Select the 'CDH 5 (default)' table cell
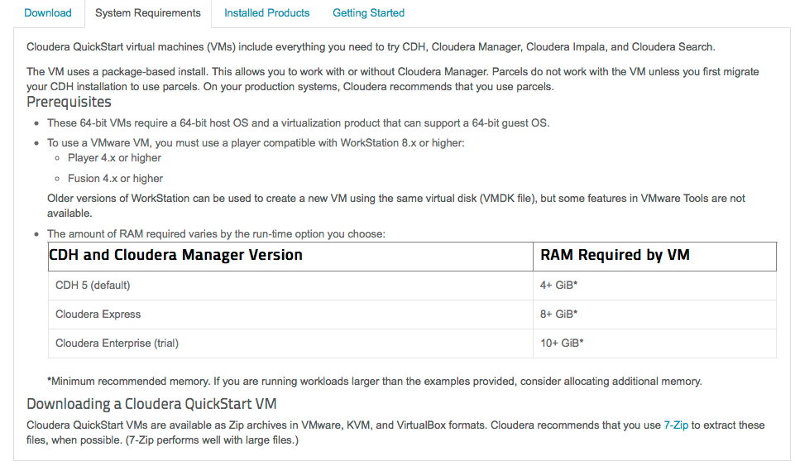Screen dimensions: 795x466 tap(290, 286)
